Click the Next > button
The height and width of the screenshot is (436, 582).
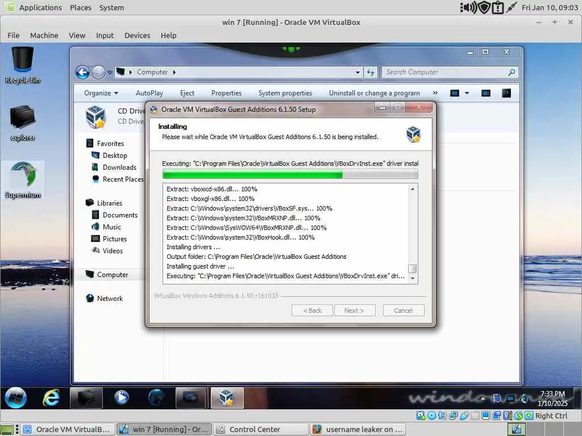tap(355, 311)
